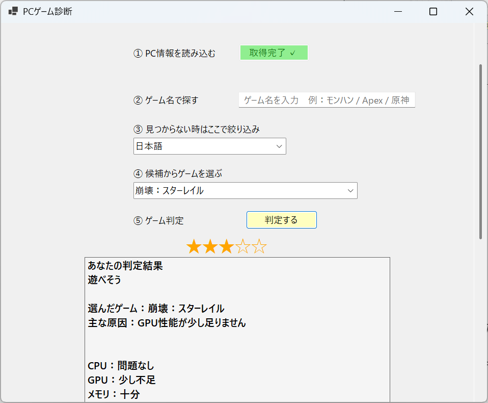488x403 pixels.
Task: Click the あなたの判定結果 heading
Action: click(125, 266)
